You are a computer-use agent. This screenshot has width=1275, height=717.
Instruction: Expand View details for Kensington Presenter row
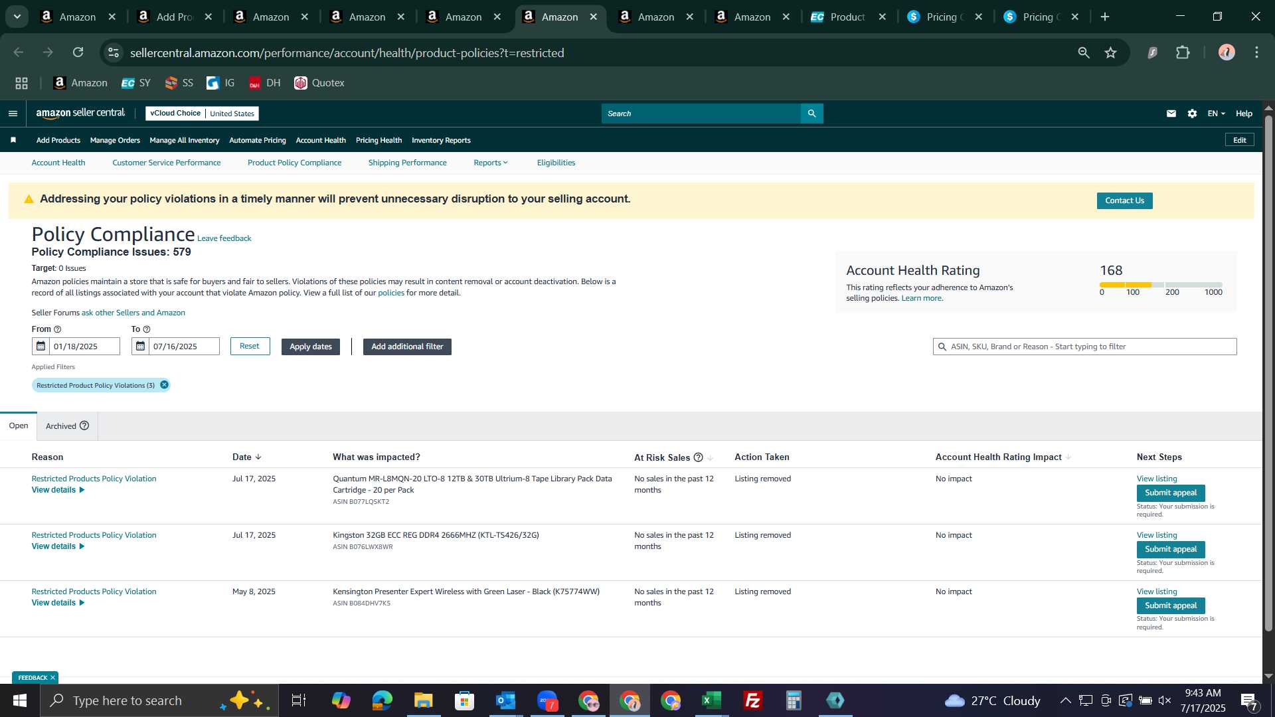click(x=58, y=603)
